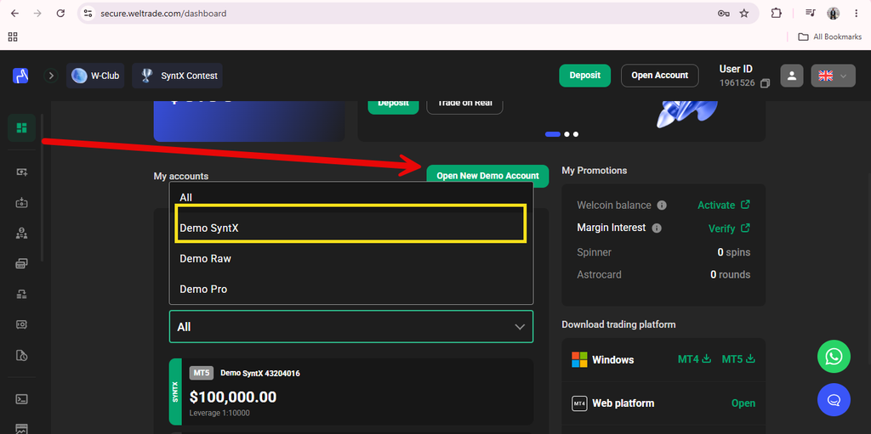Choose Demo SyntX from the dropdown list
The width and height of the screenshot is (871, 434).
click(351, 228)
